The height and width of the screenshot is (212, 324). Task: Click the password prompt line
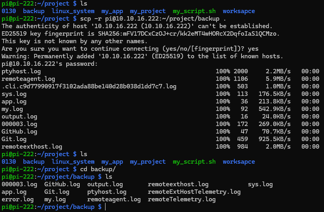(50, 64)
